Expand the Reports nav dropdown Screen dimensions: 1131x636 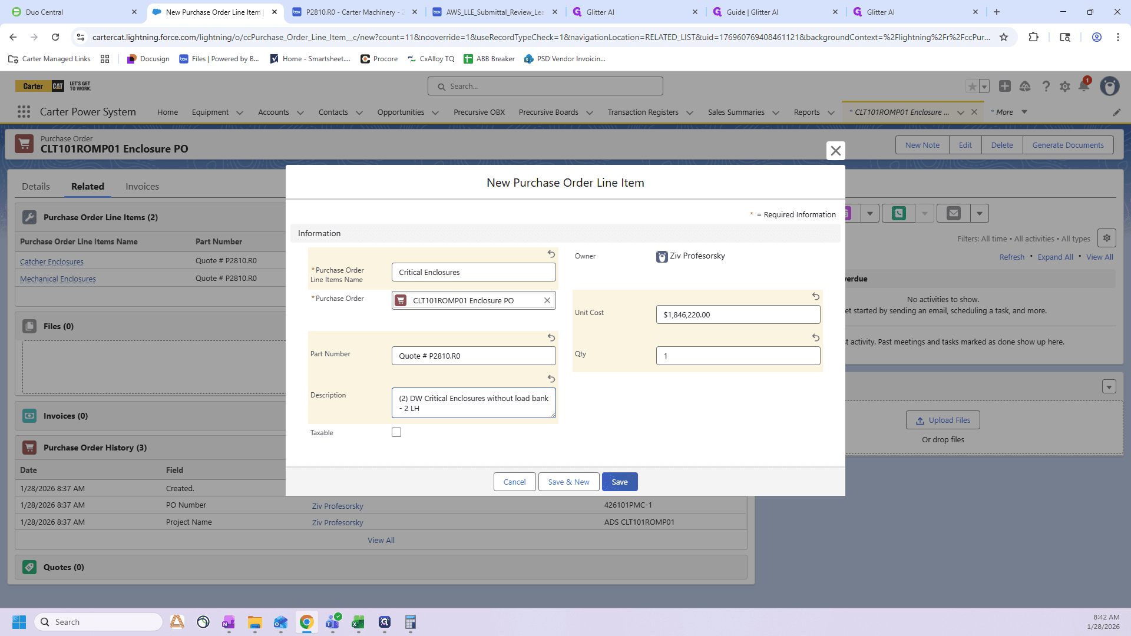tap(831, 112)
